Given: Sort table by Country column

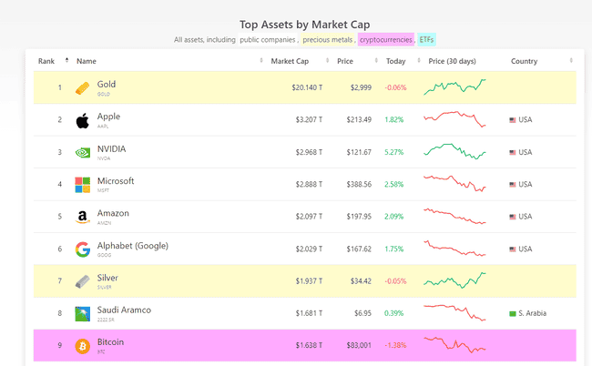Looking at the screenshot, I should (524, 61).
